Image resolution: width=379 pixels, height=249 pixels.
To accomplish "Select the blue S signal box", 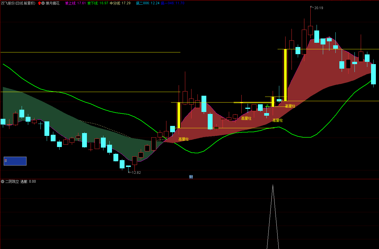I will click(x=15, y=161).
